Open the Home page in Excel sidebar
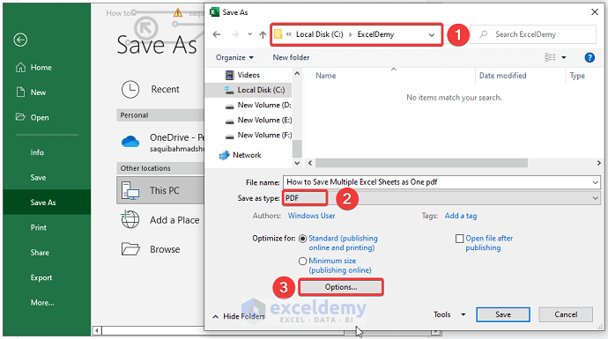 (x=33, y=68)
